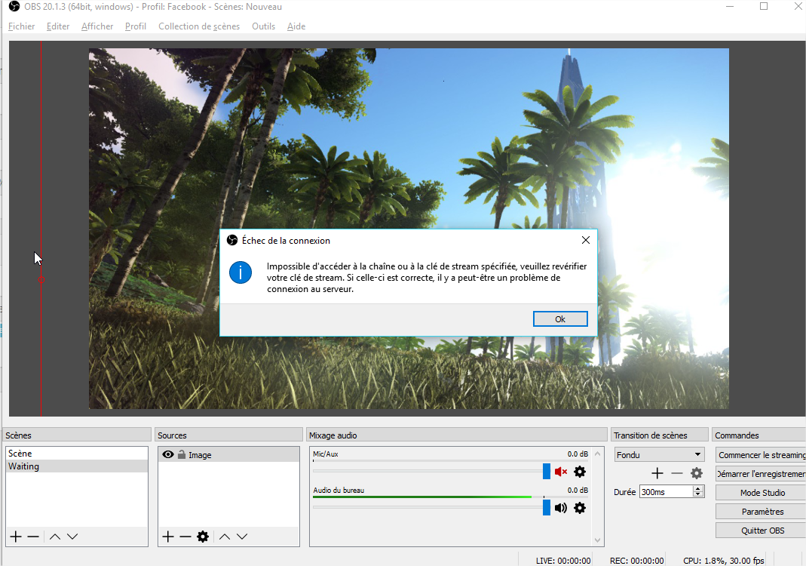Select the Image source row
This screenshot has height=566, width=806.
228,455
